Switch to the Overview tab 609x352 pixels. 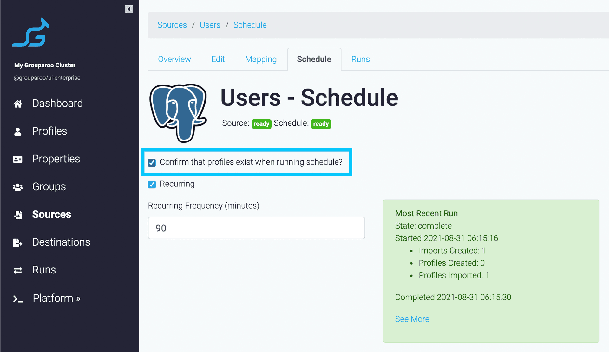[x=174, y=59]
